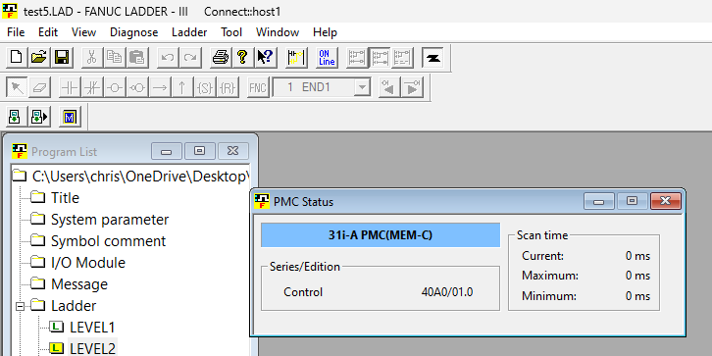Viewport: 712px width, 356px height.
Task: Select middle ladder display mode icon
Action: (x=380, y=57)
